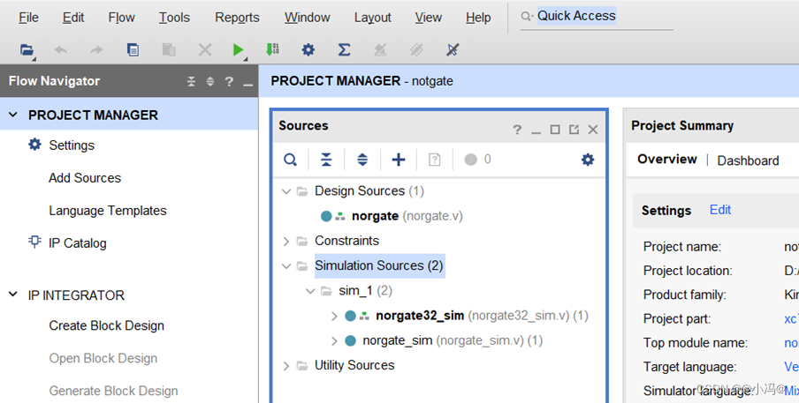
Task: Collapse the PROJECT MANAGER section
Action: pos(13,115)
